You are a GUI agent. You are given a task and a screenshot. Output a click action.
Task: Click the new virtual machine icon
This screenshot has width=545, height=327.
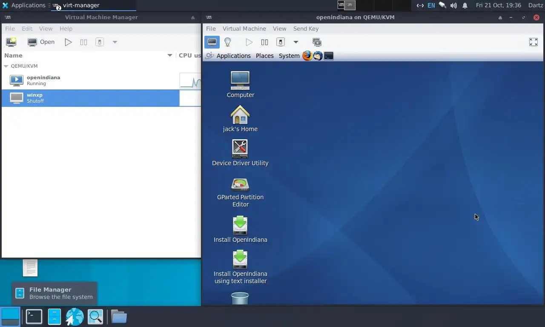(x=11, y=42)
